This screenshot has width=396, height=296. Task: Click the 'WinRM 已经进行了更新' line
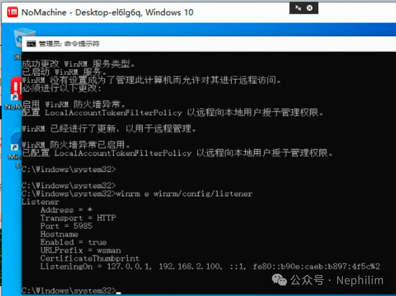click(x=109, y=129)
